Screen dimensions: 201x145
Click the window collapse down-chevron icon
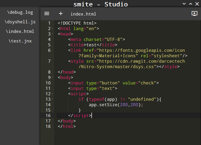(184, 4)
